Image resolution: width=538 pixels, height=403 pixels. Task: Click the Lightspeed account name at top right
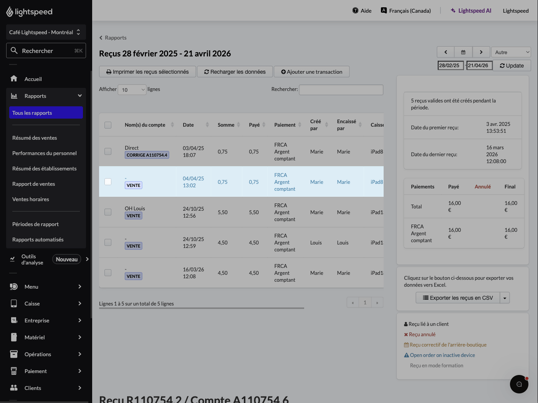[516, 11]
